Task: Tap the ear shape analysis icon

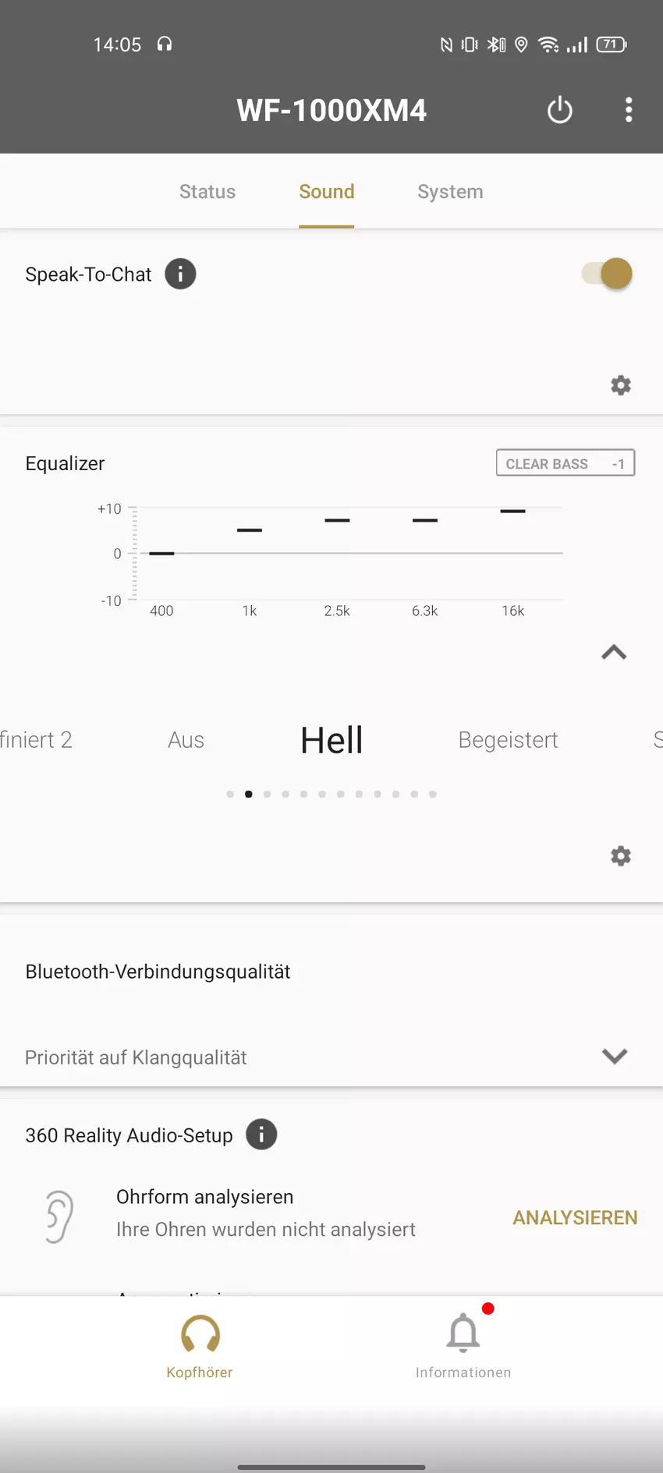Action: tap(59, 1216)
